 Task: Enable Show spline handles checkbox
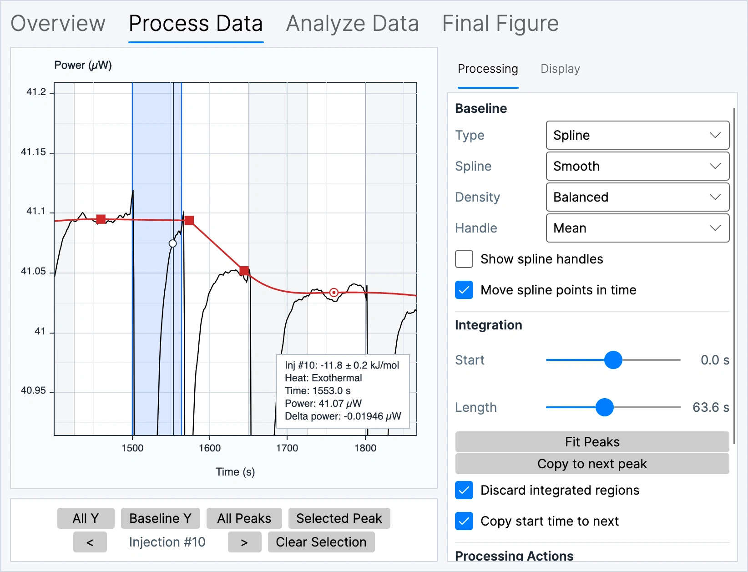(464, 259)
